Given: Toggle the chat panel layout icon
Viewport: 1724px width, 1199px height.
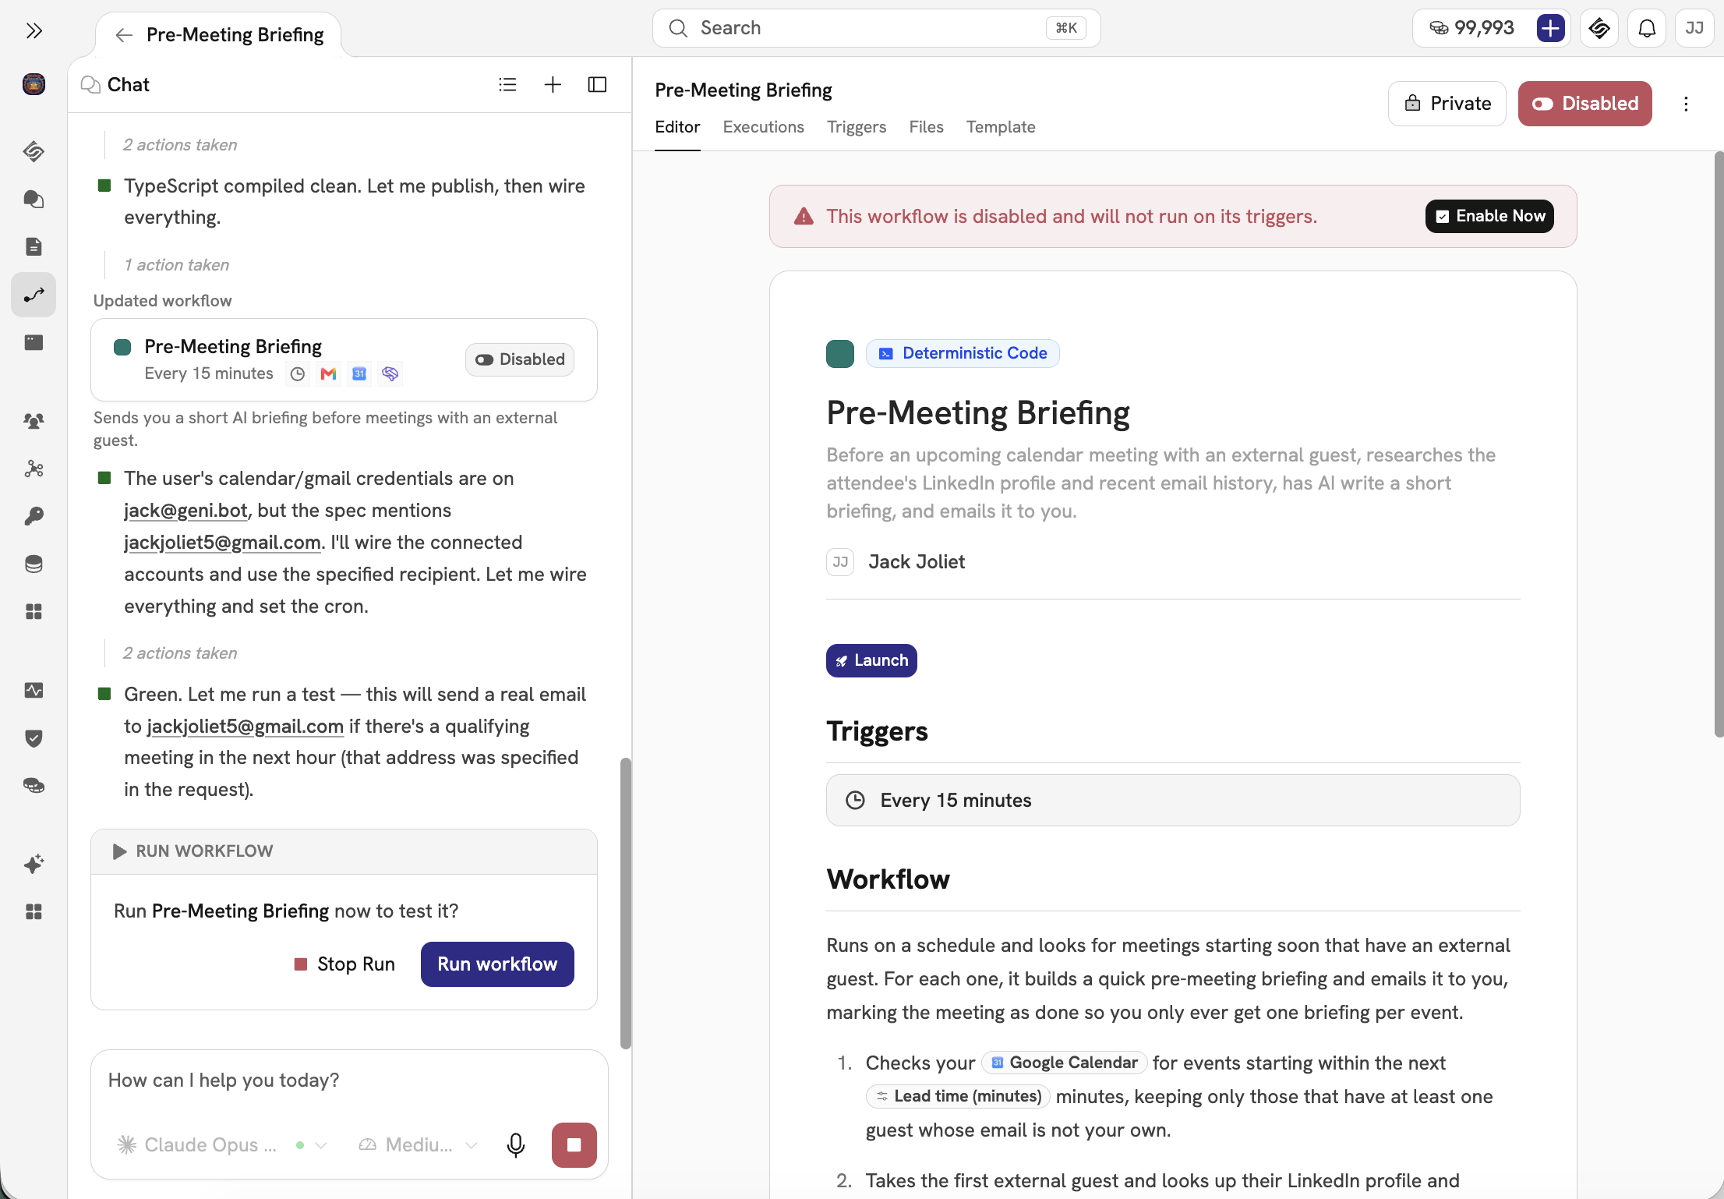Looking at the screenshot, I should coord(597,84).
